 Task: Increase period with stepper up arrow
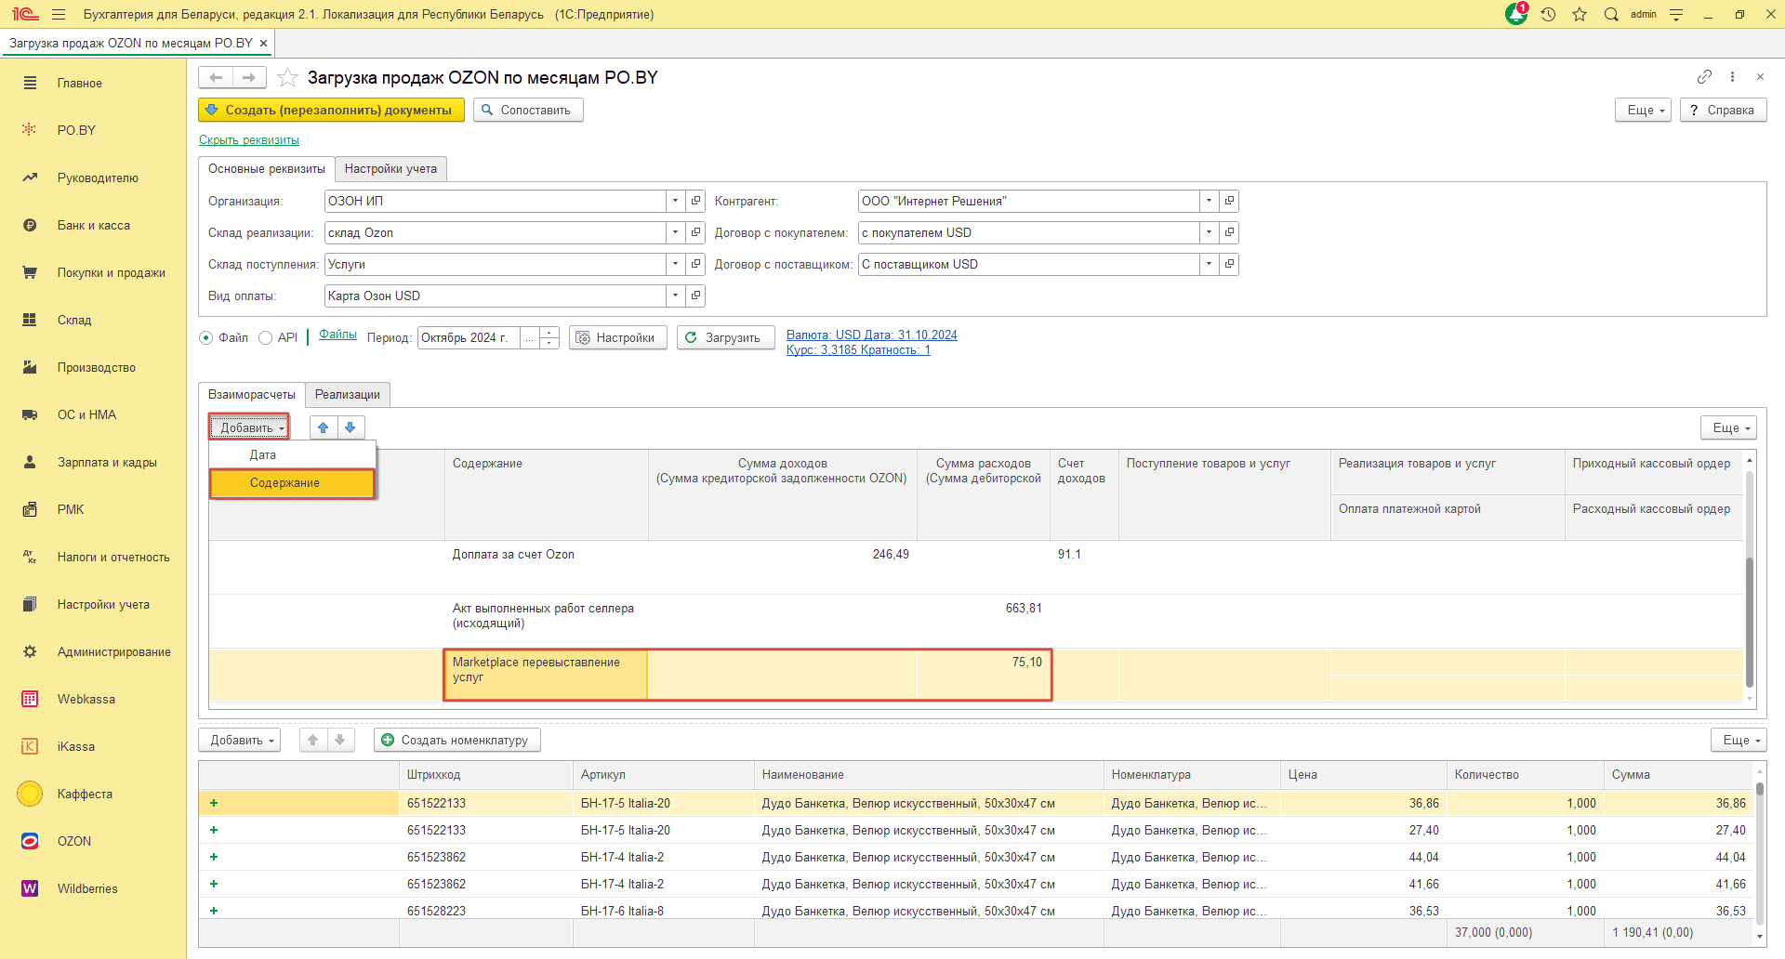click(549, 333)
